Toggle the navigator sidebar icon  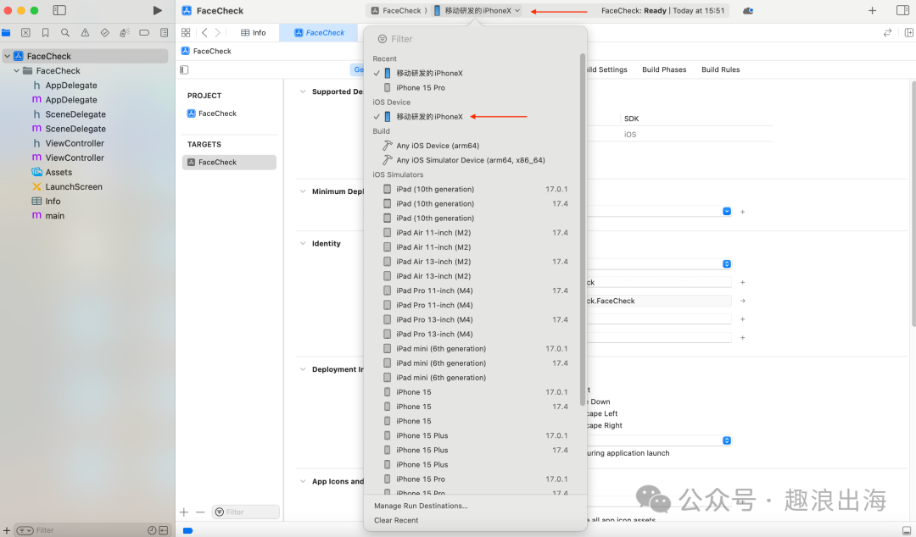pyautogui.click(x=59, y=10)
